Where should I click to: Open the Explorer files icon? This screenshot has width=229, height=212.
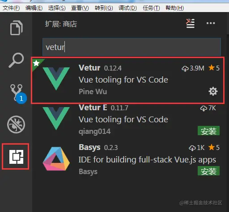pyautogui.click(x=16, y=28)
